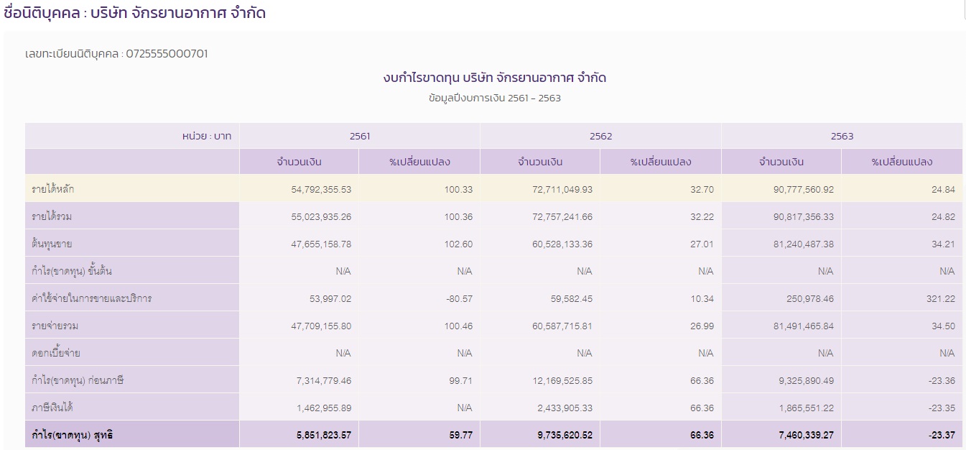The width and height of the screenshot is (966, 450).
Task: Select the %เปลี่ยนแปลง header under 2562
Action: [x=660, y=162]
